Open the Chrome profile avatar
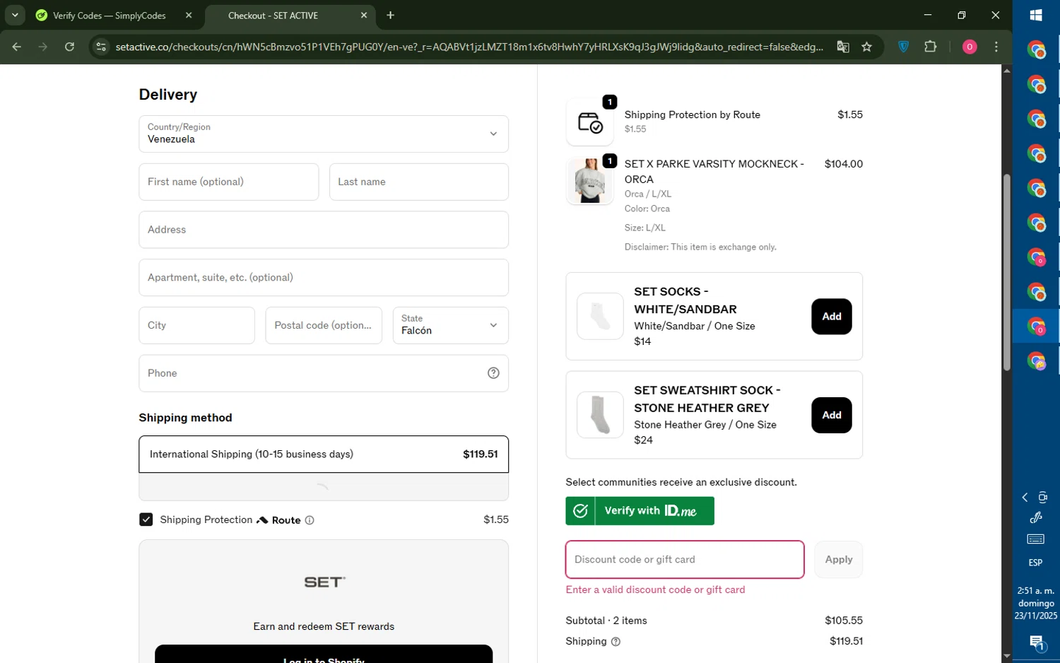Image resolution: width=1060 pixels, height=663 pixels. coord(970,47)
